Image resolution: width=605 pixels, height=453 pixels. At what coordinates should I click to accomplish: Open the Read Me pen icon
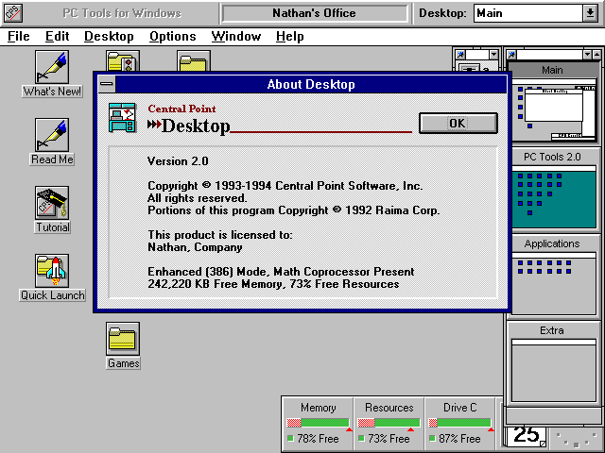coord(52,135)
